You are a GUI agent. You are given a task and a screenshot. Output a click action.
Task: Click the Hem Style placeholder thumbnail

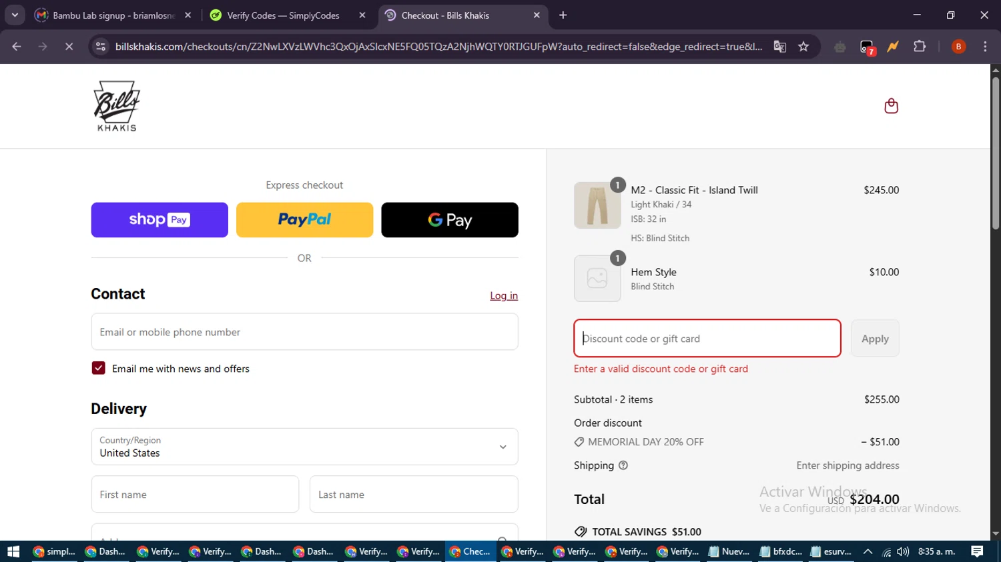(x=597, y=279)
